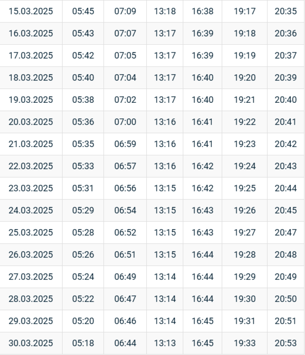The image size is (305, 355).
Task: Click 20:47 in the 25.03.2025 row
Action: pyautogui.click(x=285, y=233)
